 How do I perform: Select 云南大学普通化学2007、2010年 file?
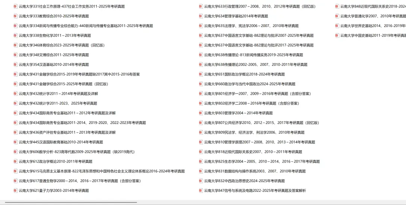373,16
